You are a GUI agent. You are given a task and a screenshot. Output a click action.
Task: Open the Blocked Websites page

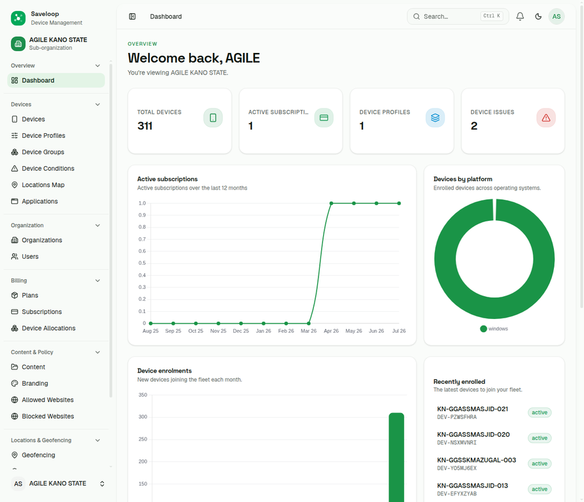[56, 416]
